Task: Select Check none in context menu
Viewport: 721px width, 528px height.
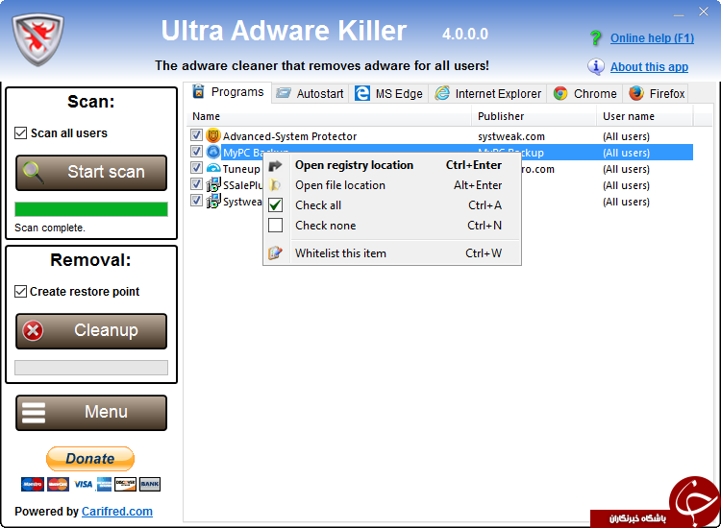Action: coord(392,226)
